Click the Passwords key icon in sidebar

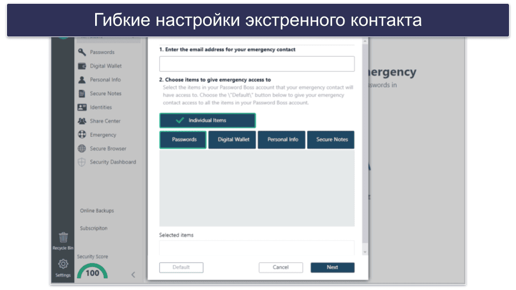click(82, 52)
